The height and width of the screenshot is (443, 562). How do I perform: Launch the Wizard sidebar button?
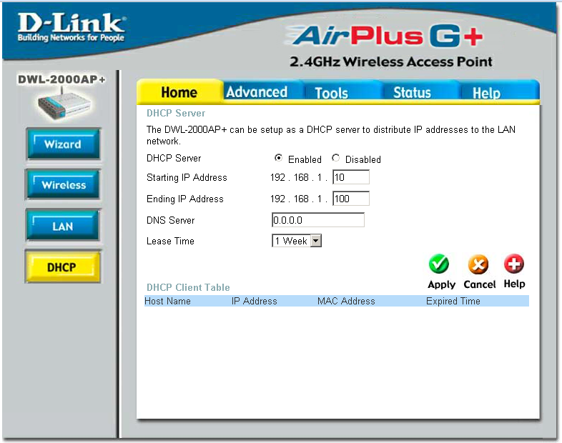[63, 144]
